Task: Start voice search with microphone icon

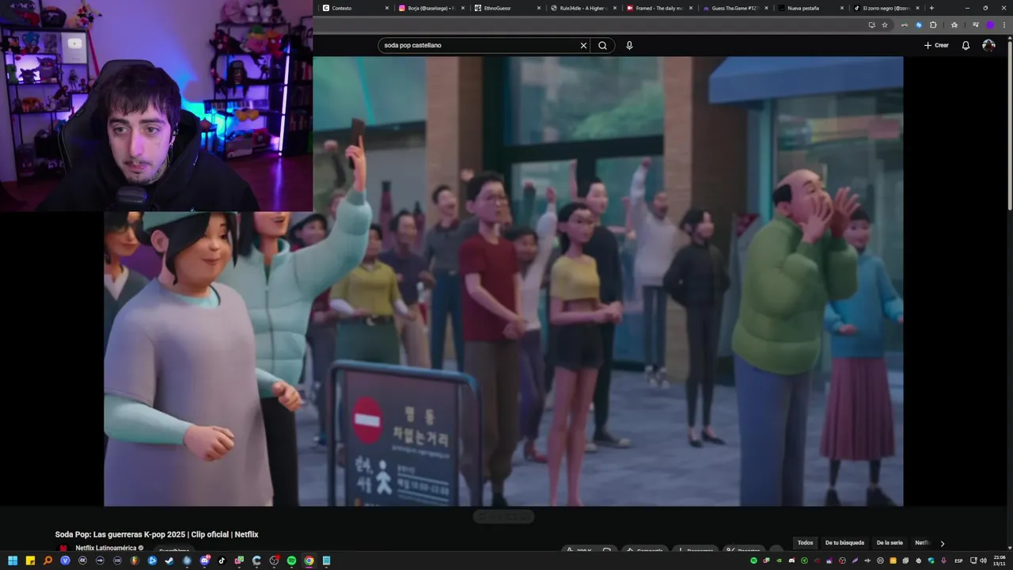Action: click(629, 45)
